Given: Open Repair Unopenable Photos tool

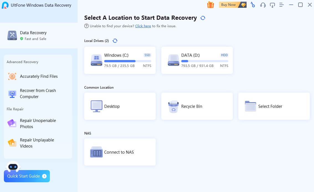Looking at the screenshot, I should (38, 123).
